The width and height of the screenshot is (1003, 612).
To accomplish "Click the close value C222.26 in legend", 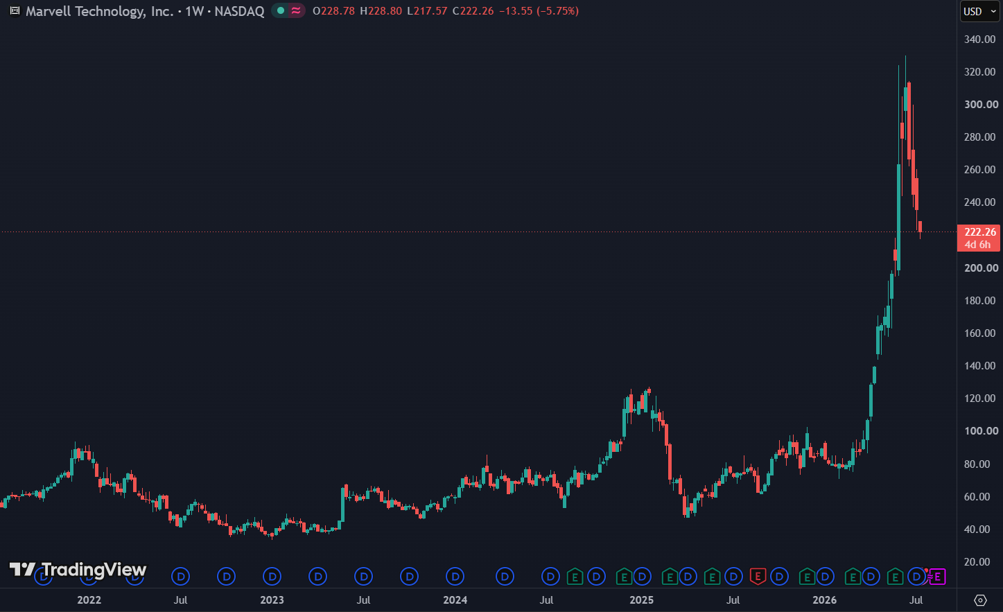I will (473, 11).
